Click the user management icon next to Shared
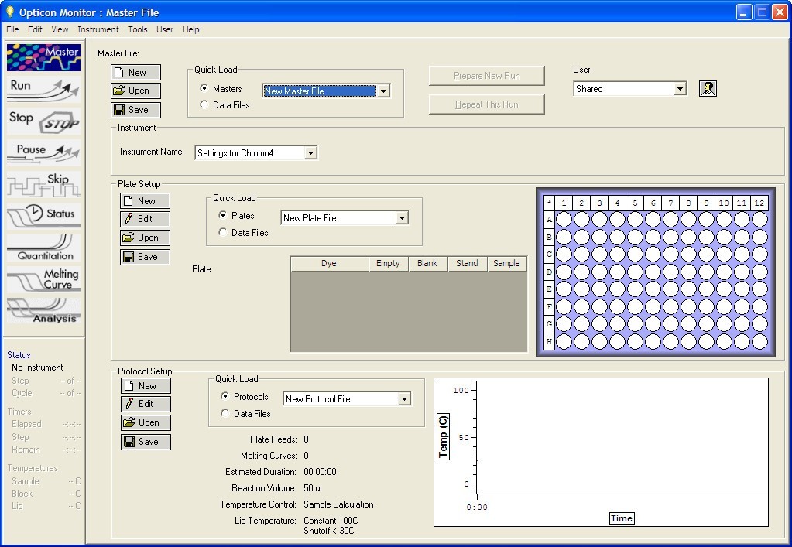This screenshot has width=792, height=547. click(708, 89)
